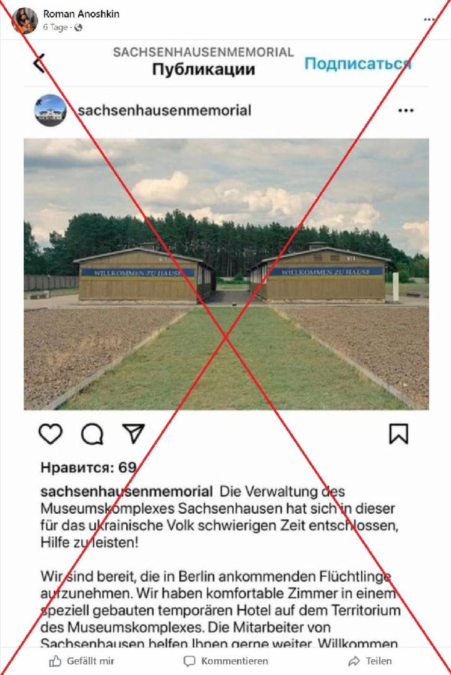Open sachsenhausenmemorial username beside avatar
The width and height of the screenshot is (451, 675).
164,110
